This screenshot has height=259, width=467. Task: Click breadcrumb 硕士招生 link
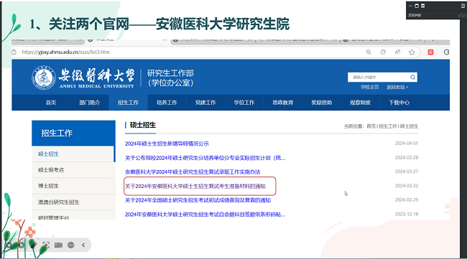pyautogui.click(x=409, y=126)
